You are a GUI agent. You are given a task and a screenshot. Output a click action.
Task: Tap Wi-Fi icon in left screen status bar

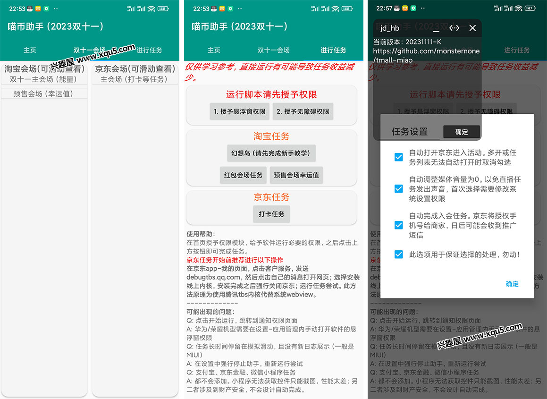pyautogui.click(x=151, y=8)
